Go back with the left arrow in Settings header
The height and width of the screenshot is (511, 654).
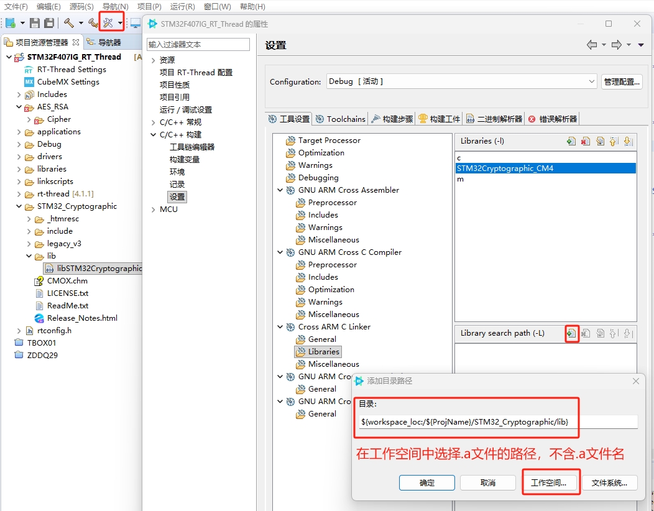(x=592, y=45)
